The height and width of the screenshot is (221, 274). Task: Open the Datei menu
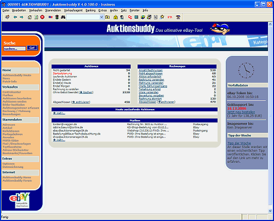pos(6,10)
